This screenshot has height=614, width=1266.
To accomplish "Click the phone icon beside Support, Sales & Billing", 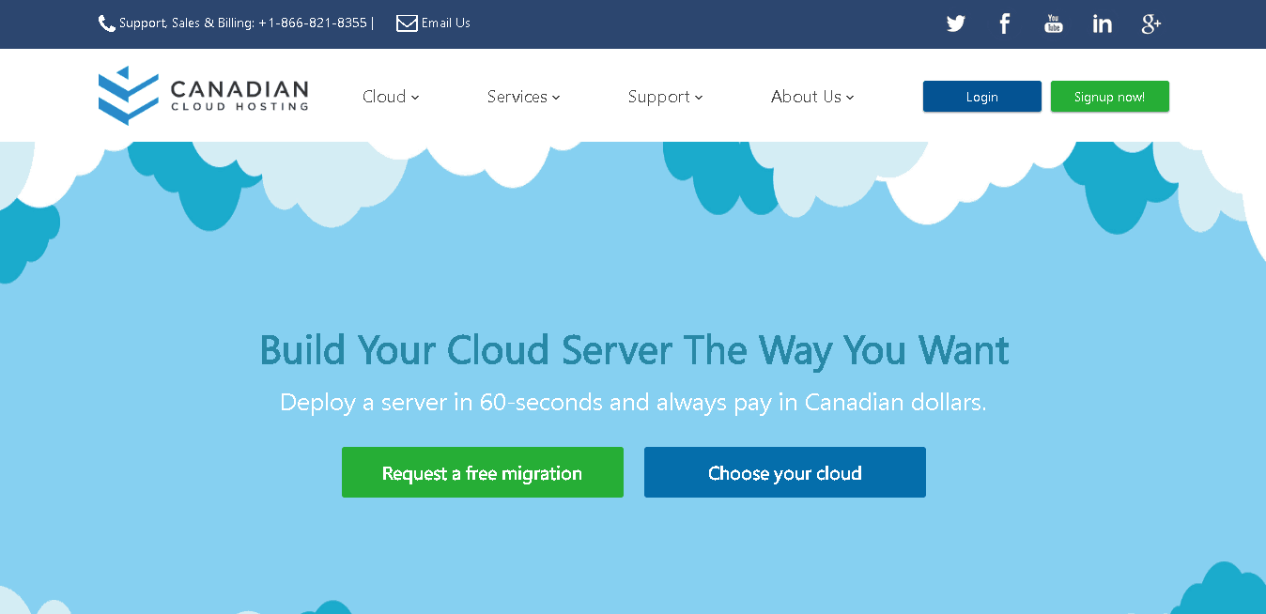I will coord(107,23).
